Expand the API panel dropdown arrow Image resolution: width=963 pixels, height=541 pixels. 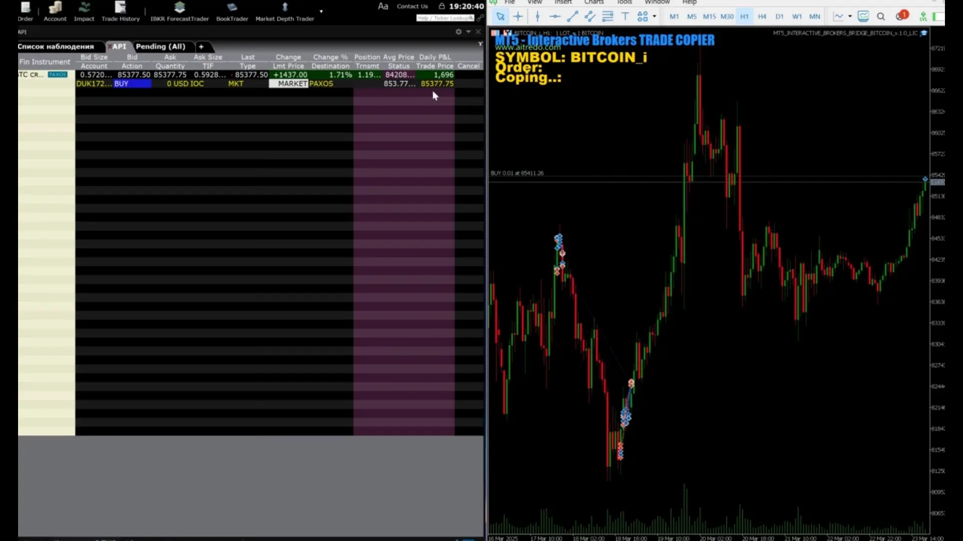pyautogui.click(x=468, y=32)
